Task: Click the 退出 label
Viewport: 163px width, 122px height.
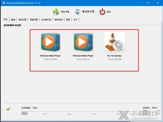Action: coord(109,12)
